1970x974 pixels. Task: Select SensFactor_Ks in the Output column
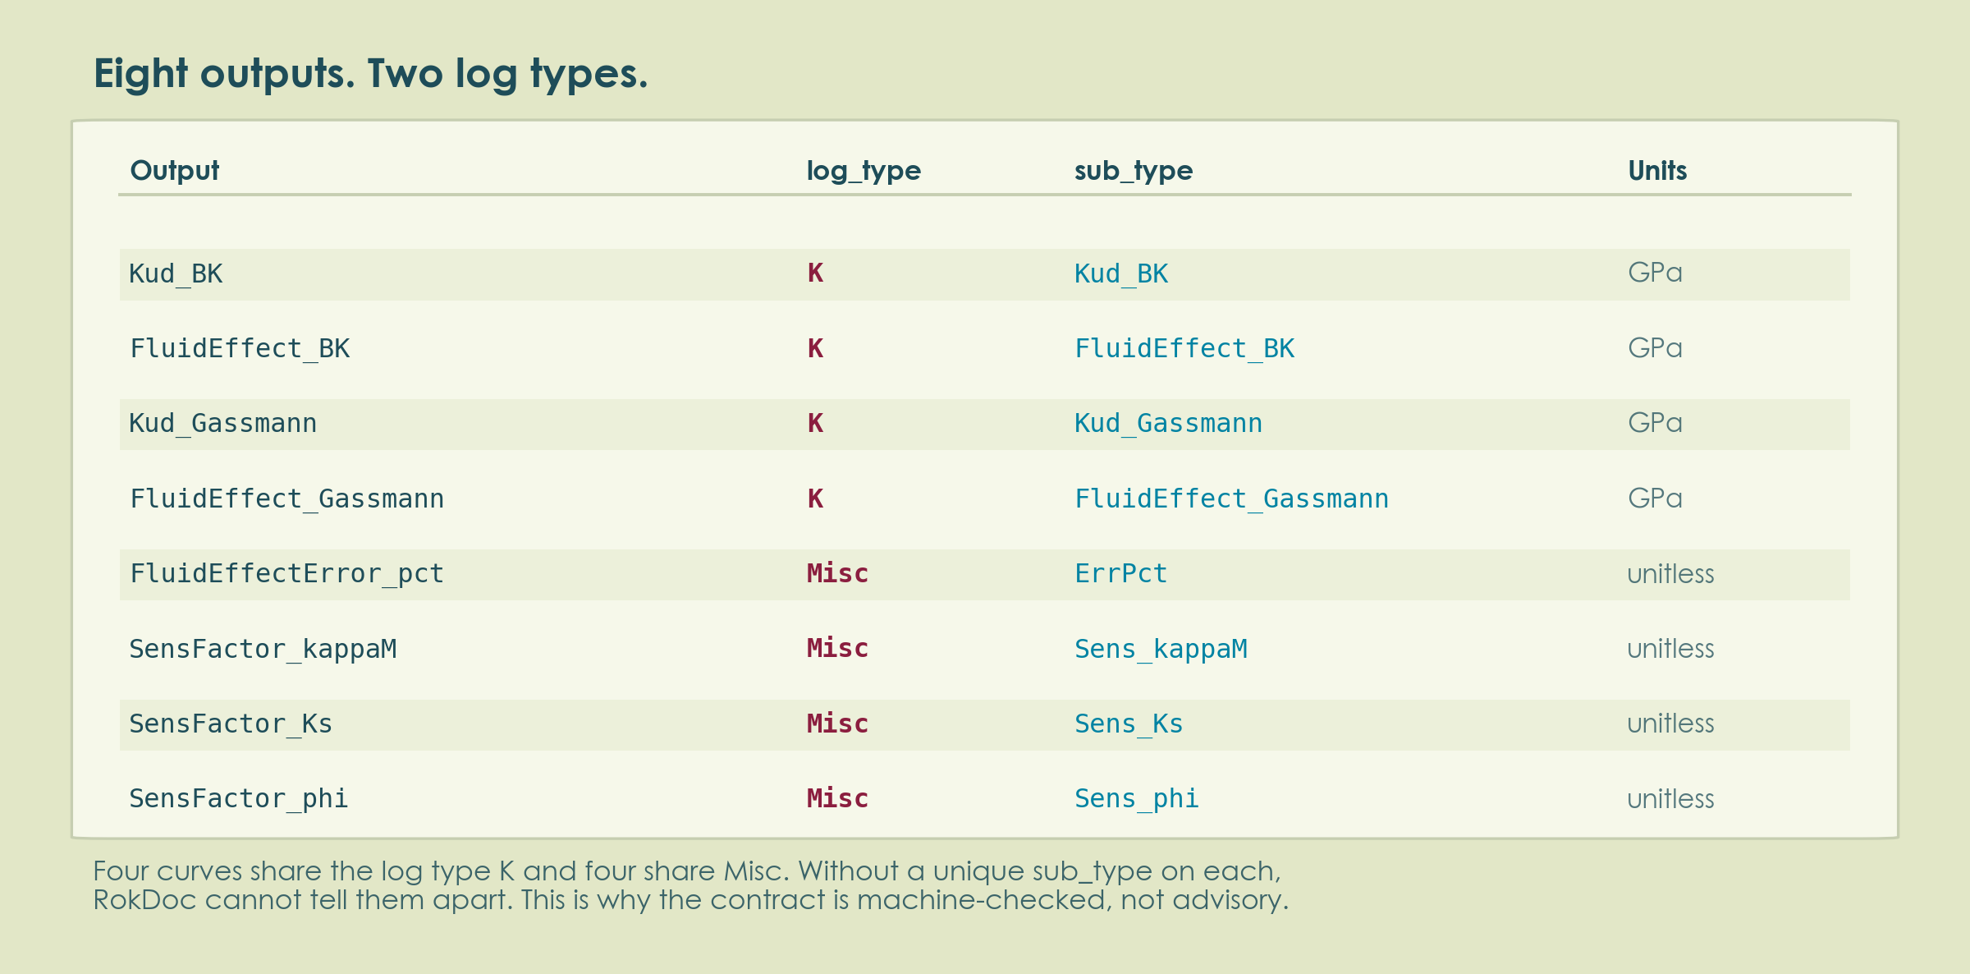pos(231,724)
